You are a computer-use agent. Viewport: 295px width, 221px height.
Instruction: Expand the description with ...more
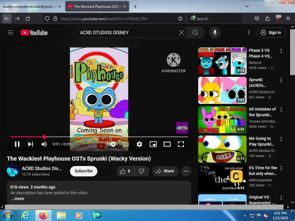coord(18,199)
